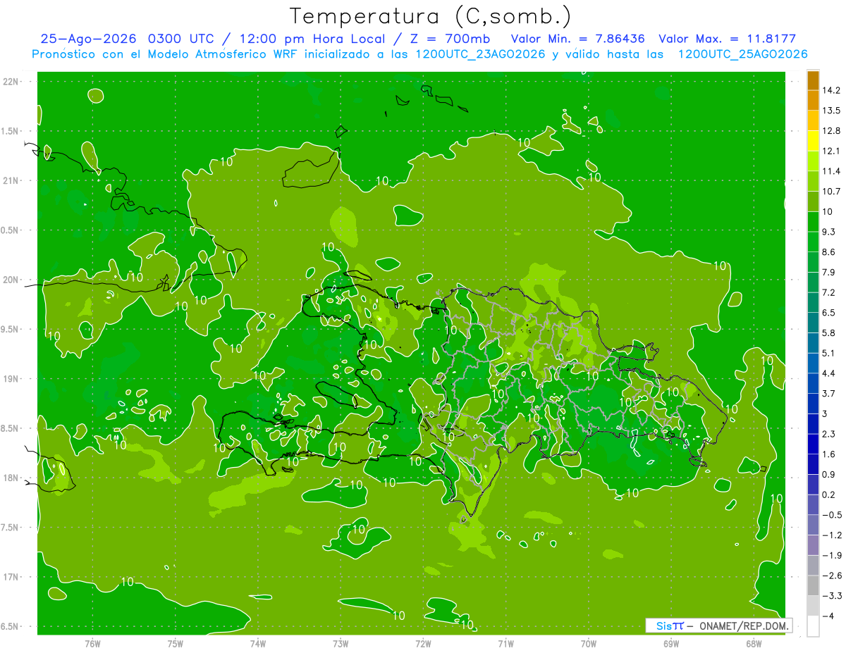This screenshot has height=653, width=846.
Task: Click the 17N latitude axis label
Action: pyautogui.click(x=12, y=578)
